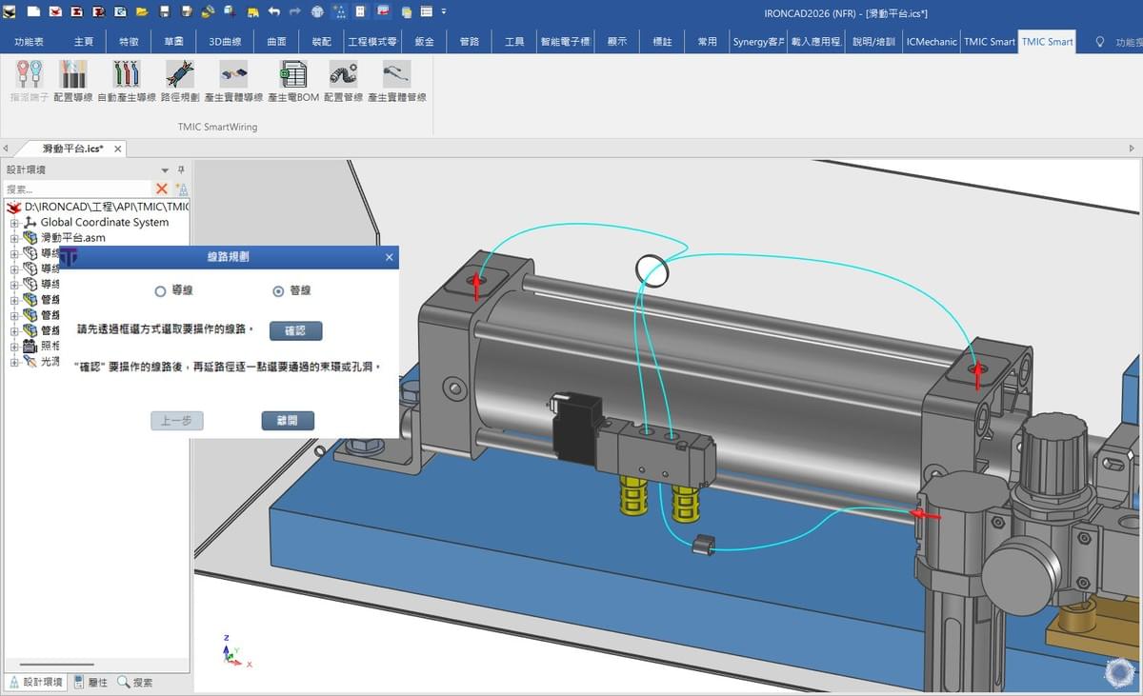Expand the 滑動平台.asm assembly node
1143x696 pixels.
[x=14, y=238]
